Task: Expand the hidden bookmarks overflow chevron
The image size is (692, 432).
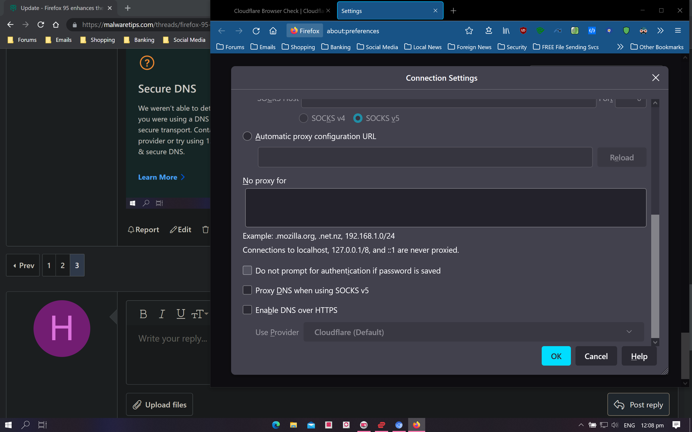Action: (x=620, y=47)
